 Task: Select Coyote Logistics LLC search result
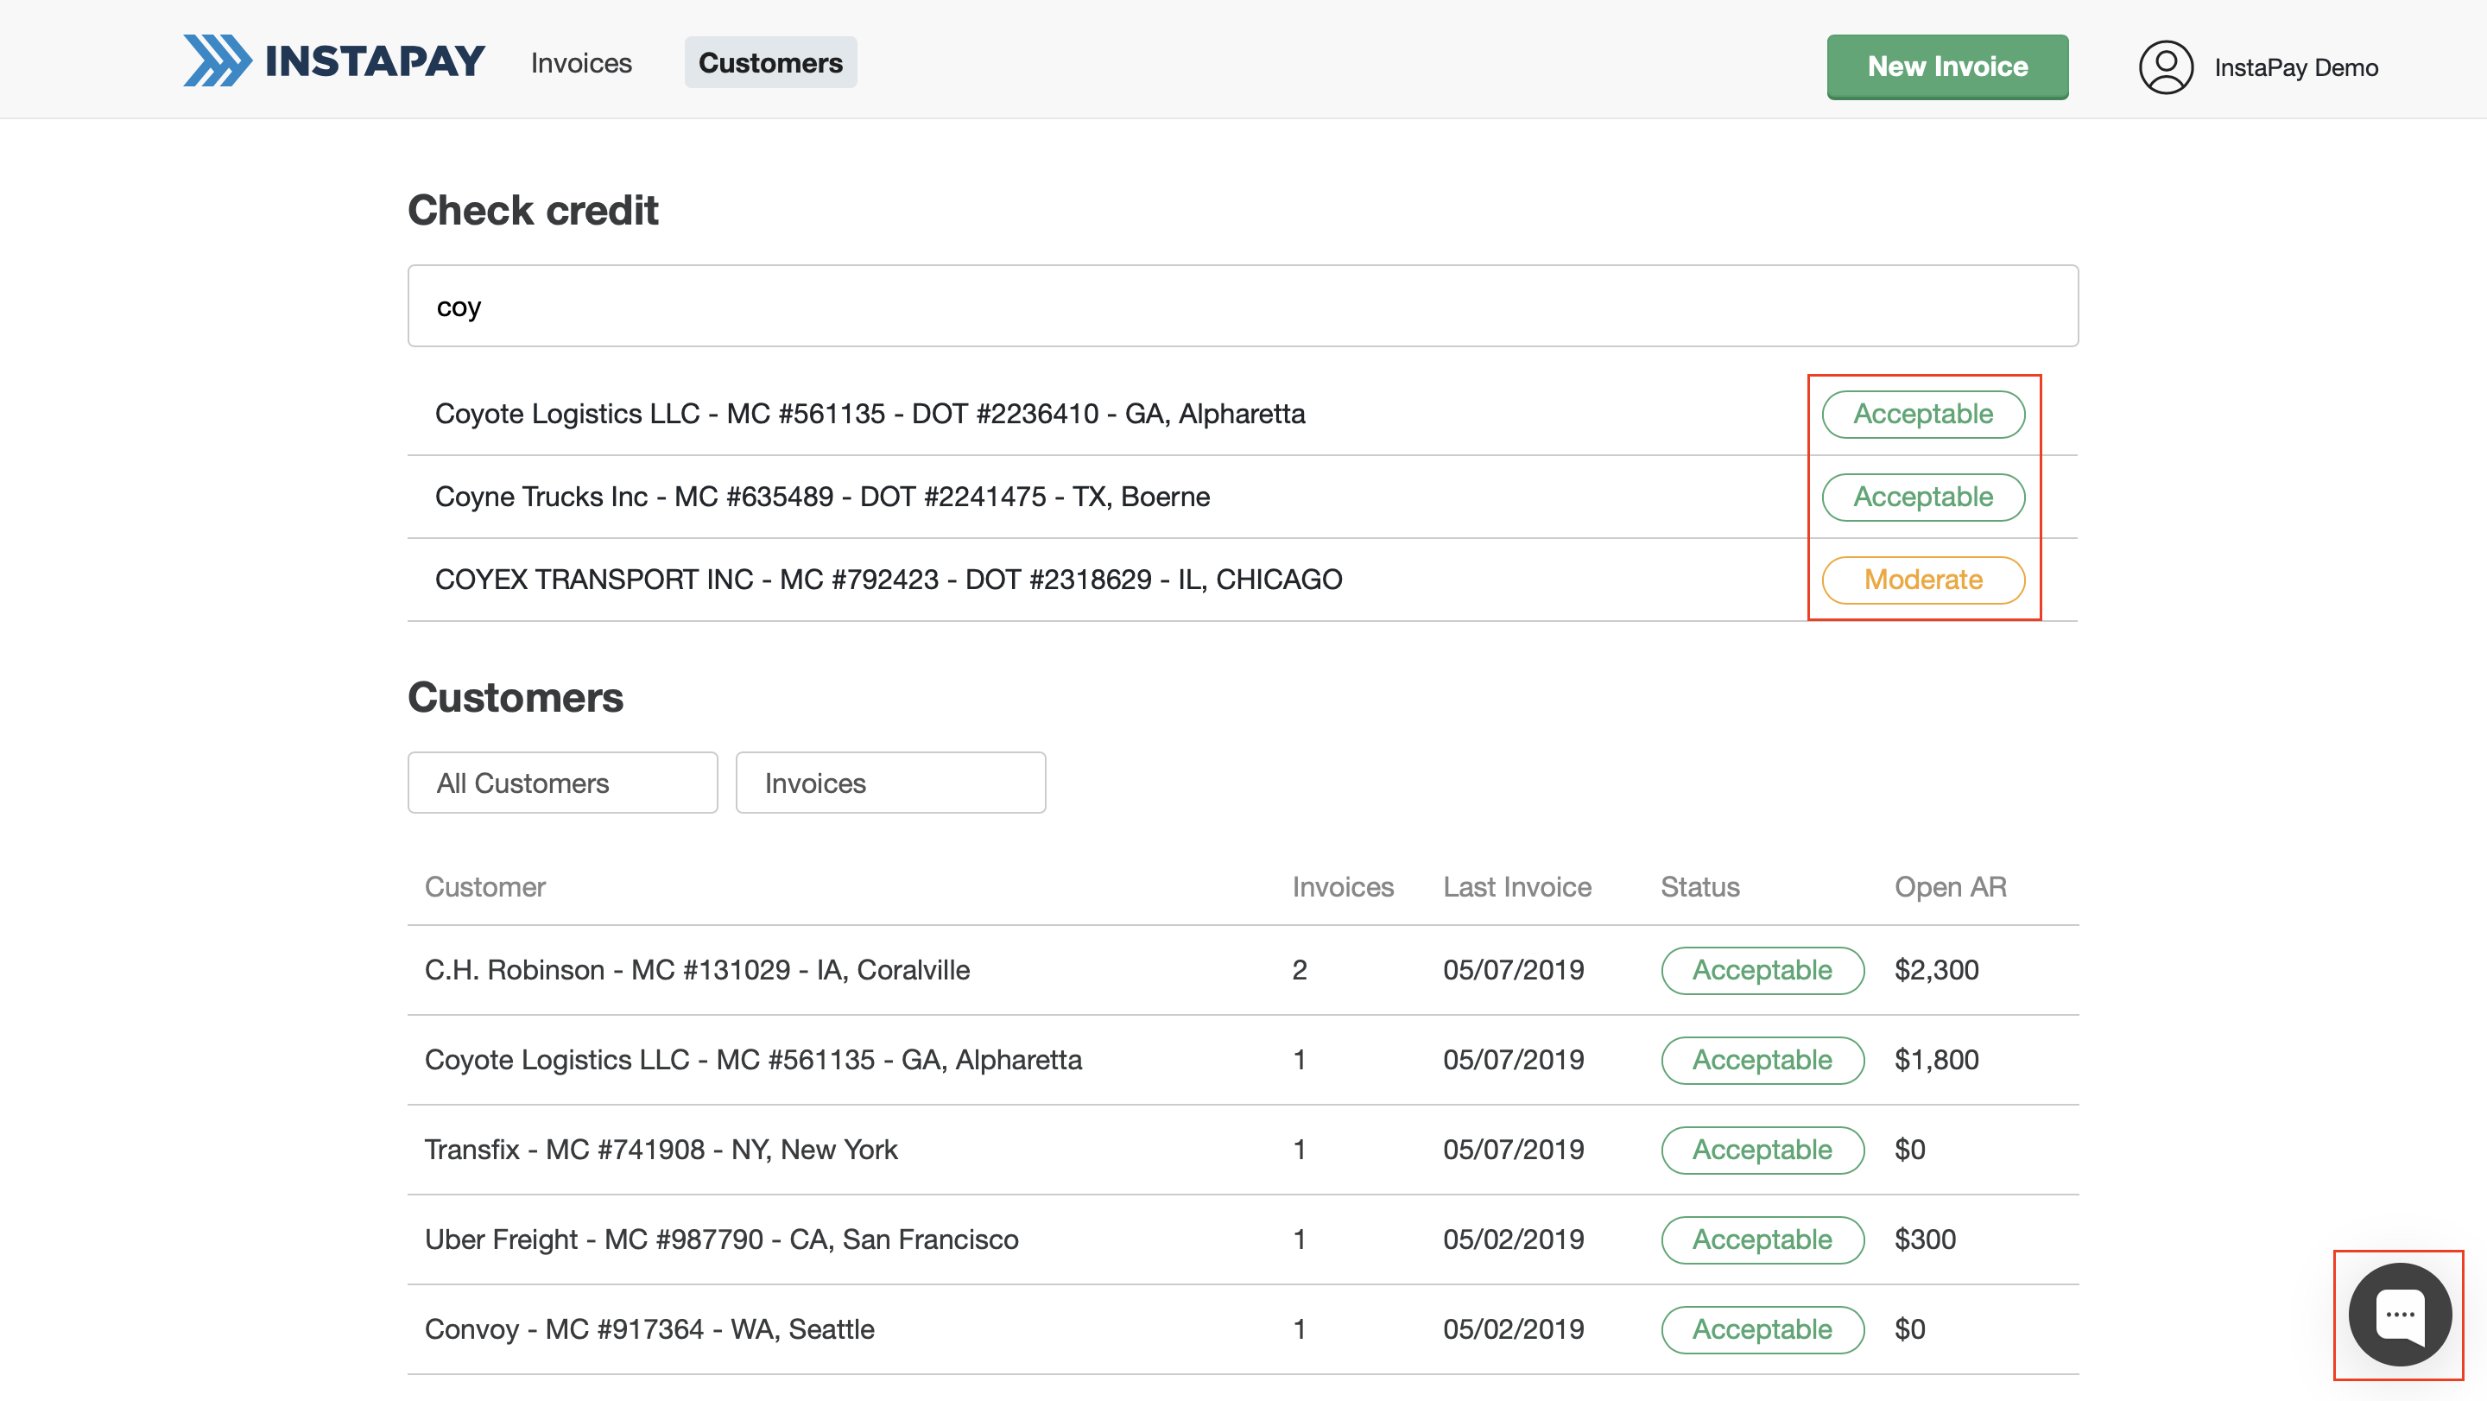[1243, 415]
